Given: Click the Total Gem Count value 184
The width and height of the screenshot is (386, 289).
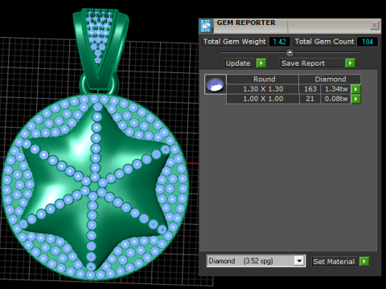Looking at the screenshot, I should click(x=368, y=42).
